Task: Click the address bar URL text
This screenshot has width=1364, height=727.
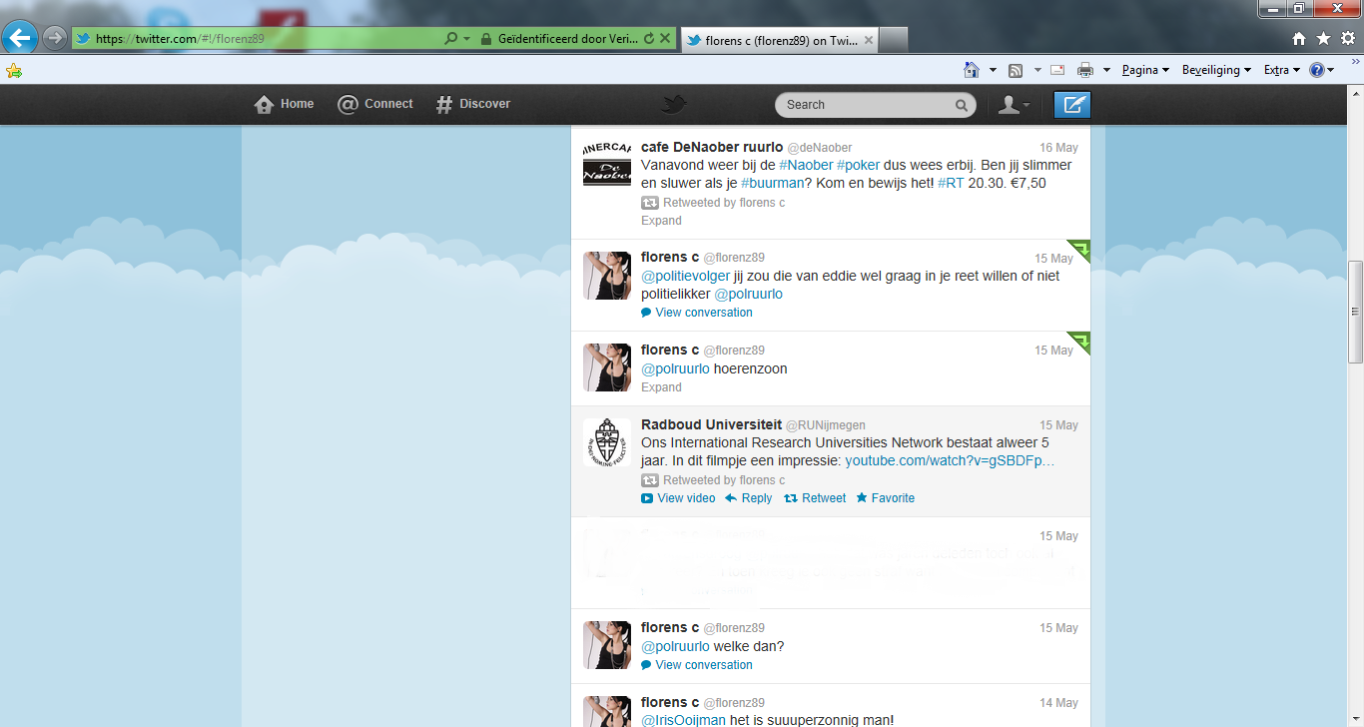Action: point(180,39)
